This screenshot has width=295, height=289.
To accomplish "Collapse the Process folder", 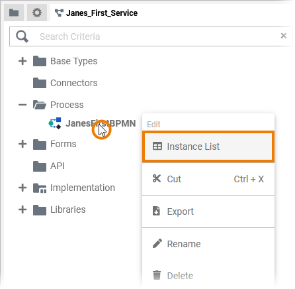I will click(22, 105).
